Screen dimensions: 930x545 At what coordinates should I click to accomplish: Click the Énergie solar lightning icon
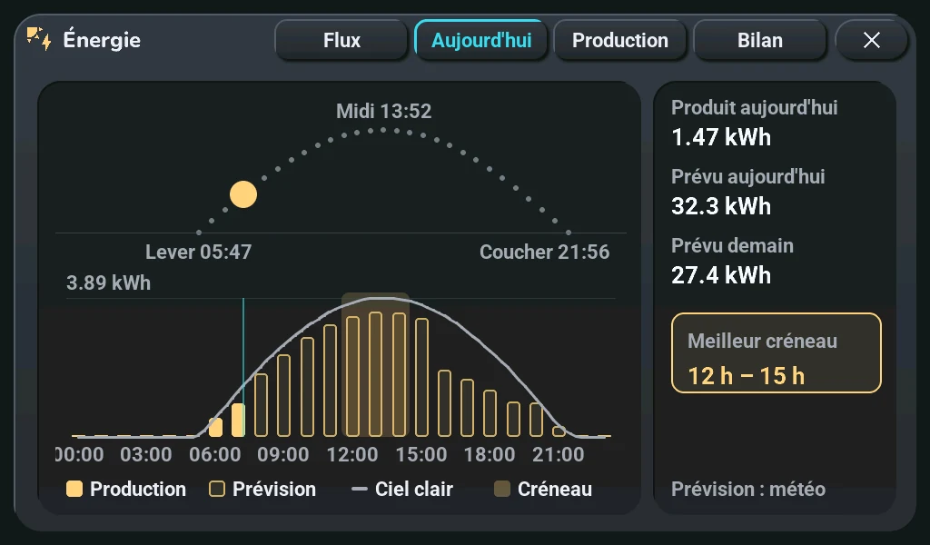coord(39,39)
